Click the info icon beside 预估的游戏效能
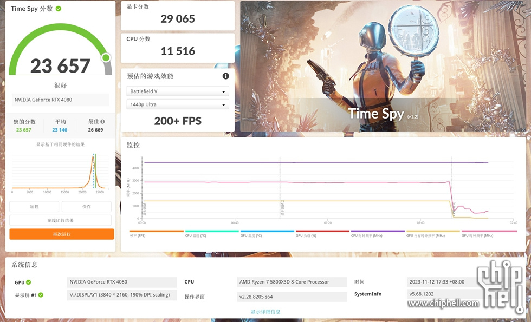The height and width of the screenshot is (322, 531). pyautogui.click(x=225, y=76)
